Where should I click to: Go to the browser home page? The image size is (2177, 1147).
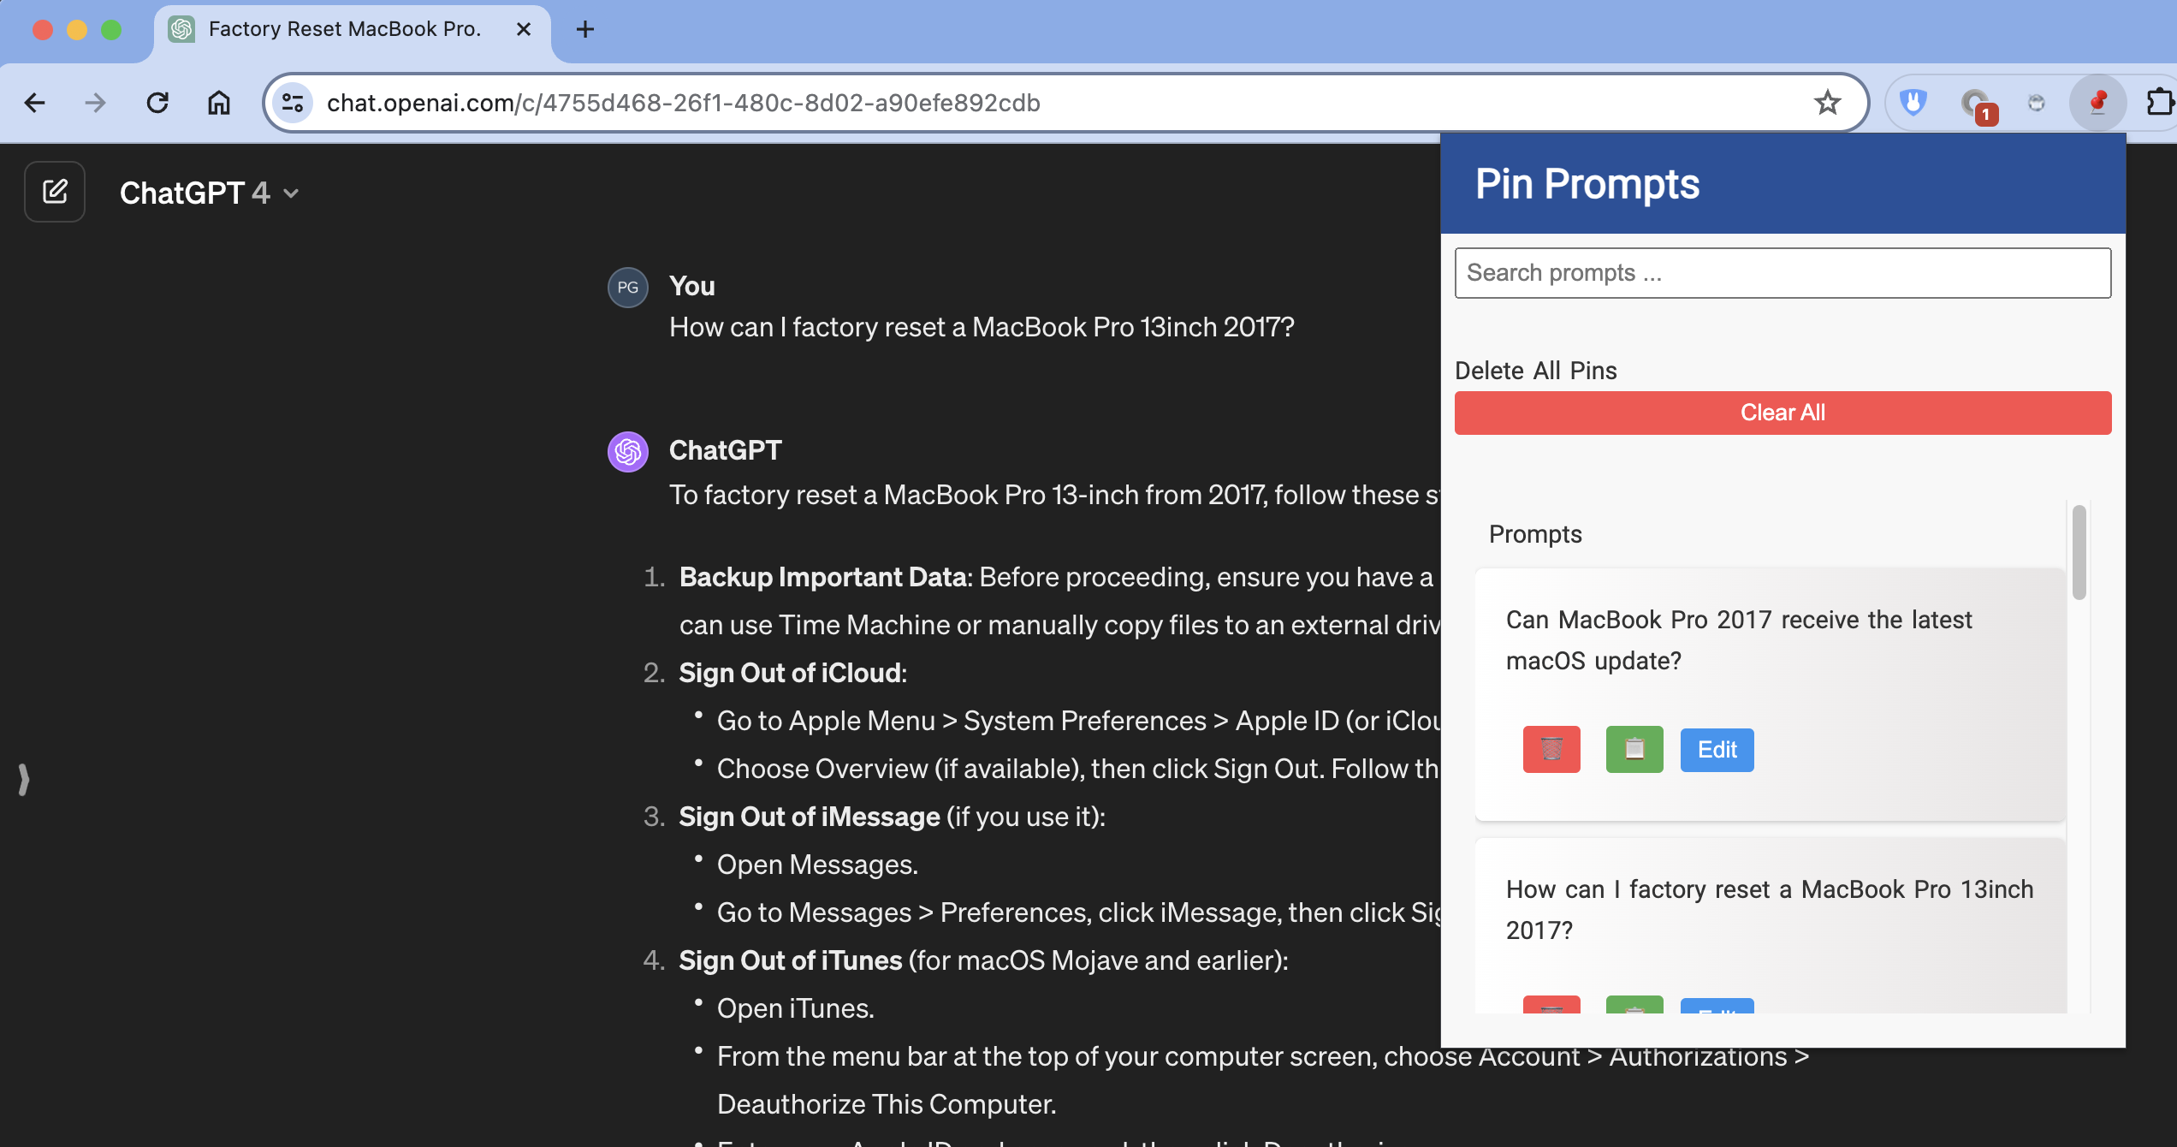coord(219,103)
